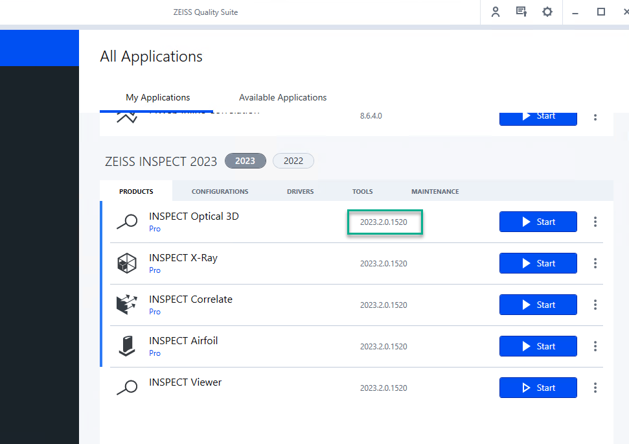Open more options for INSPECT Viewer
Screen dimensions: 629x444
point(595,388)
